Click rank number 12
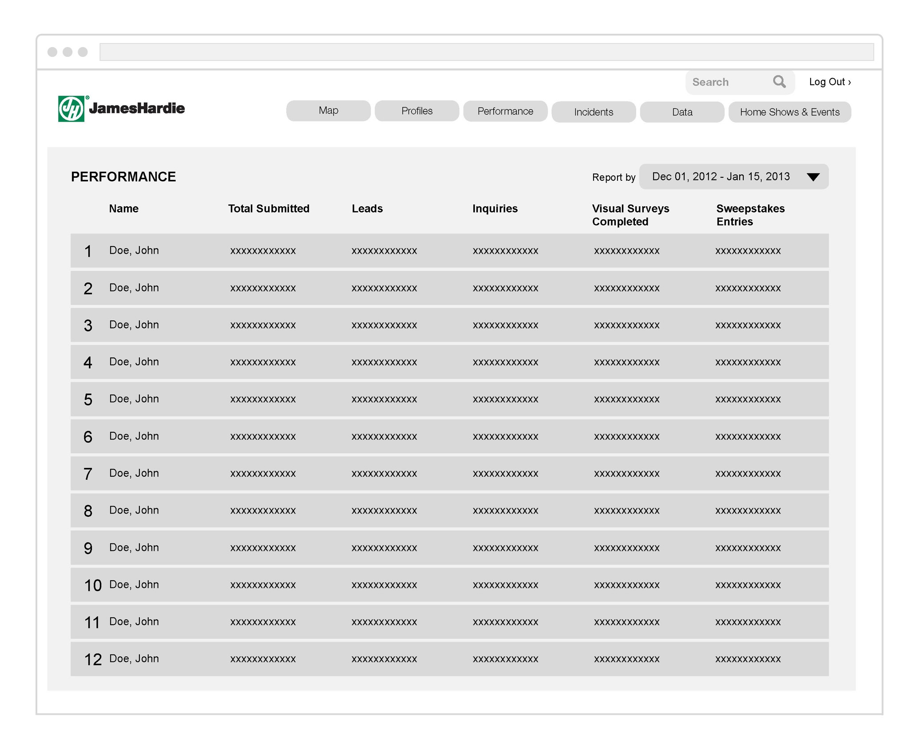 click(93, 659)
